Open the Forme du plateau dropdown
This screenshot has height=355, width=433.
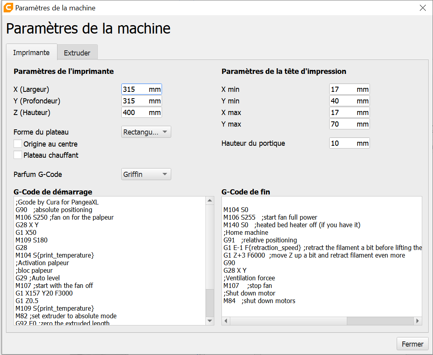[146, 132]
